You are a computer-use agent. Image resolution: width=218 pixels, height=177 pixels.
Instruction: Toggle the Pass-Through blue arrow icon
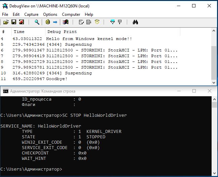(x=55, y=22)
